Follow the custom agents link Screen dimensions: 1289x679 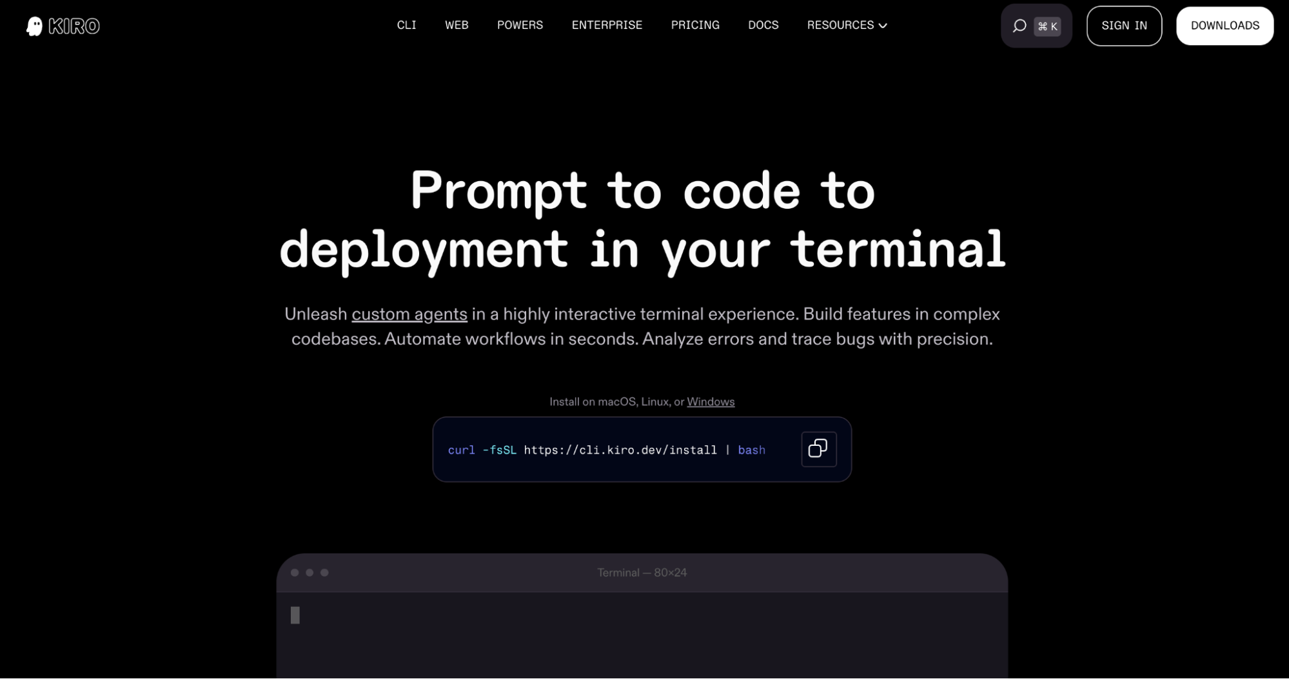tap(409, 314)
